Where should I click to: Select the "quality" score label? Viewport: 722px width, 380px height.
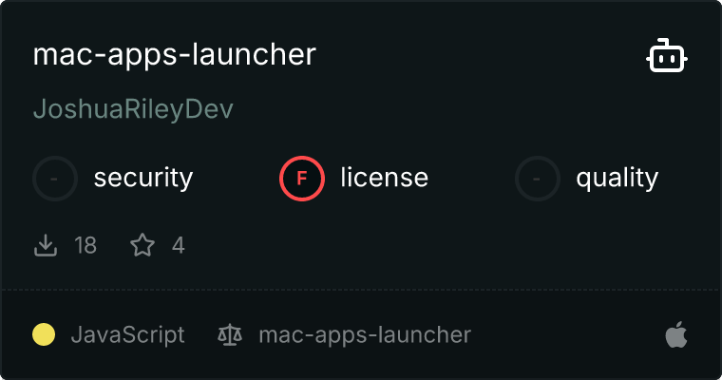[617, 178]
